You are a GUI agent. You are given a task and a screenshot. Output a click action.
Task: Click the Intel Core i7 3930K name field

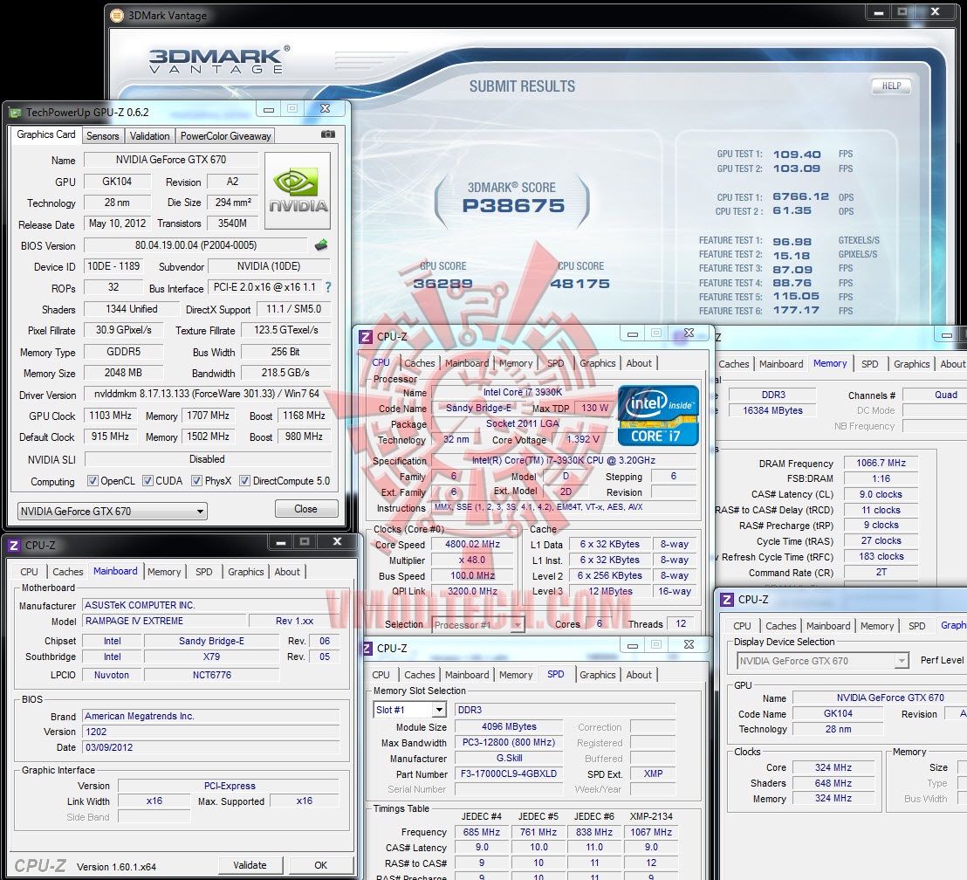[523, 393]
